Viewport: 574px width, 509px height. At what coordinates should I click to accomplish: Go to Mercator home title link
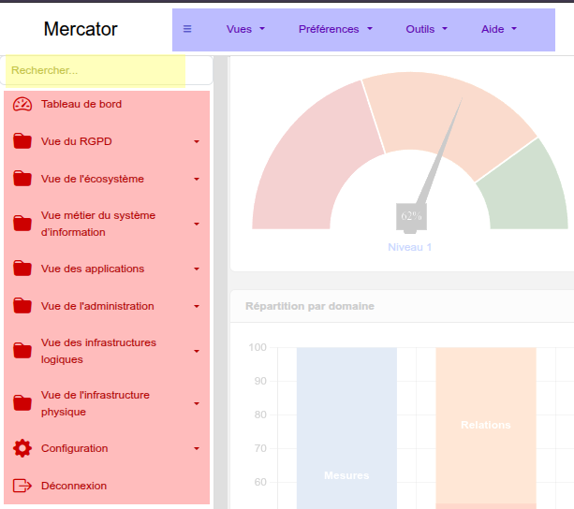pyautogui.click(x=81, y=29)
